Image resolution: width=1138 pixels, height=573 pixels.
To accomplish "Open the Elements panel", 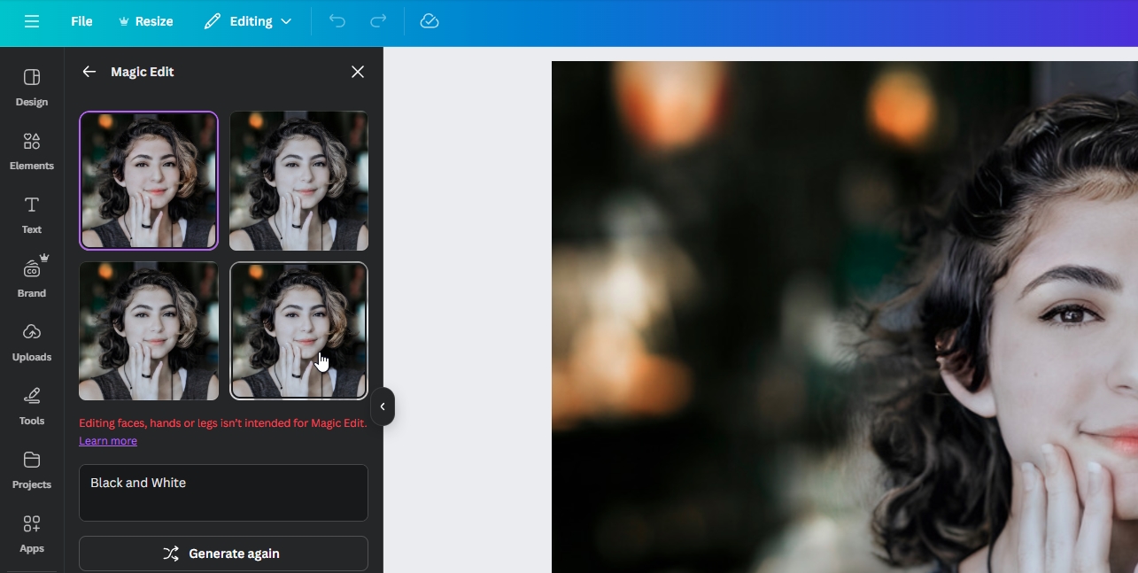I will (x=31, y=151).
